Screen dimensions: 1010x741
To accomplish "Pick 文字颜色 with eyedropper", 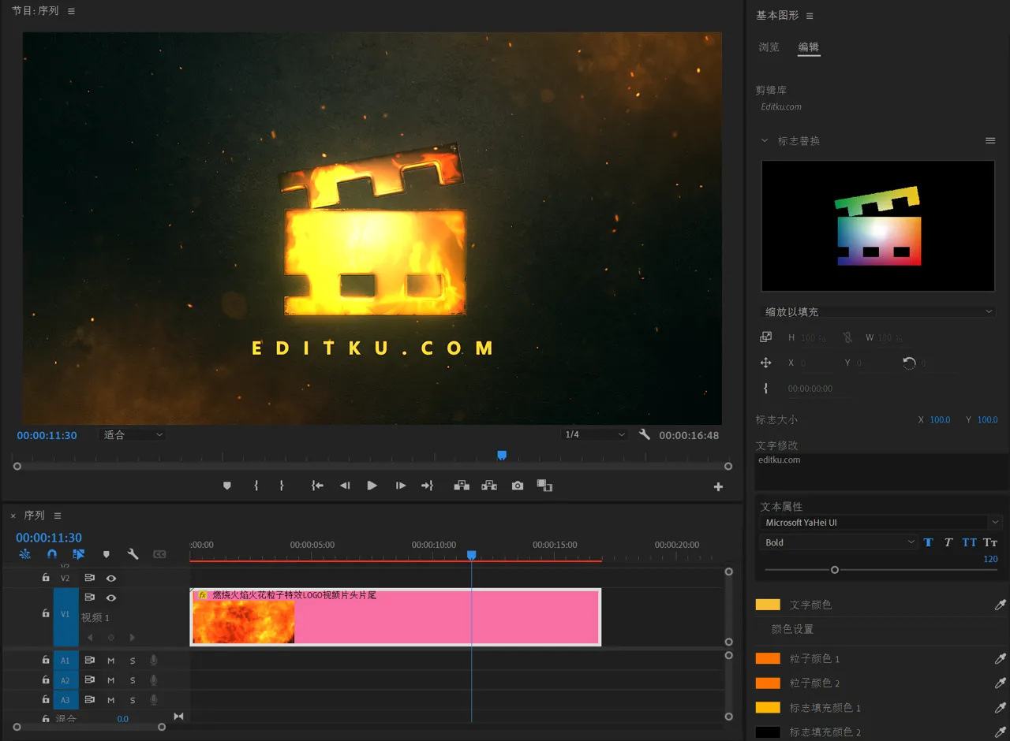I will pos(1000,605).
